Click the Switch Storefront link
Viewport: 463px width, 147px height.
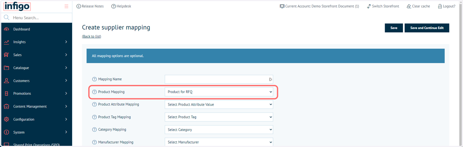385,6
